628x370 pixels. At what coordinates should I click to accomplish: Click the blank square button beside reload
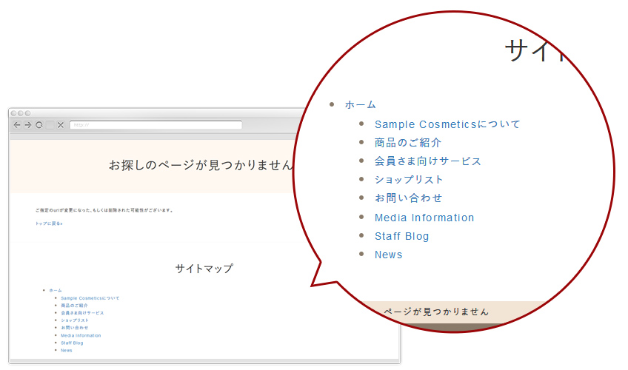(50, 125)
